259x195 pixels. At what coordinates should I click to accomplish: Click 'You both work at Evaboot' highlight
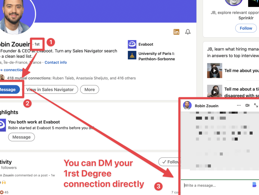point(34,122)
